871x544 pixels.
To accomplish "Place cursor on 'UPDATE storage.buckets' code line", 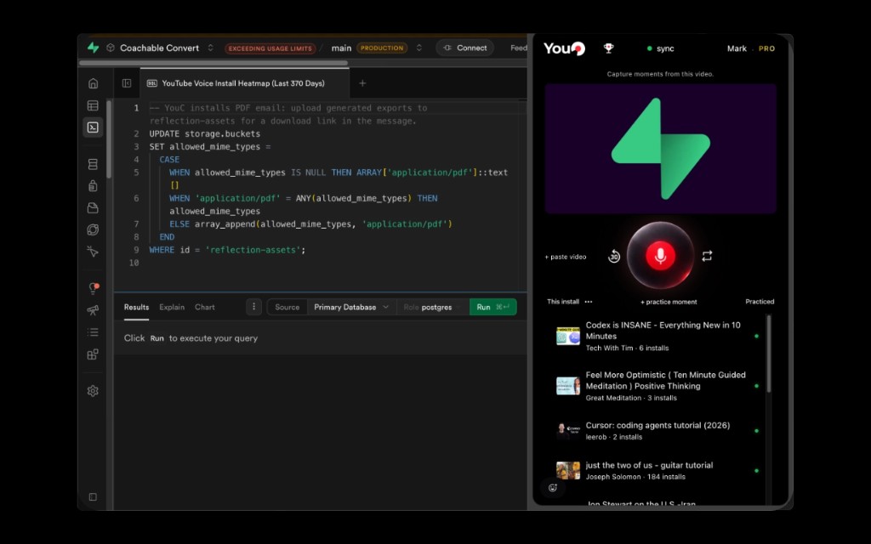I will (x=204, y=133).
